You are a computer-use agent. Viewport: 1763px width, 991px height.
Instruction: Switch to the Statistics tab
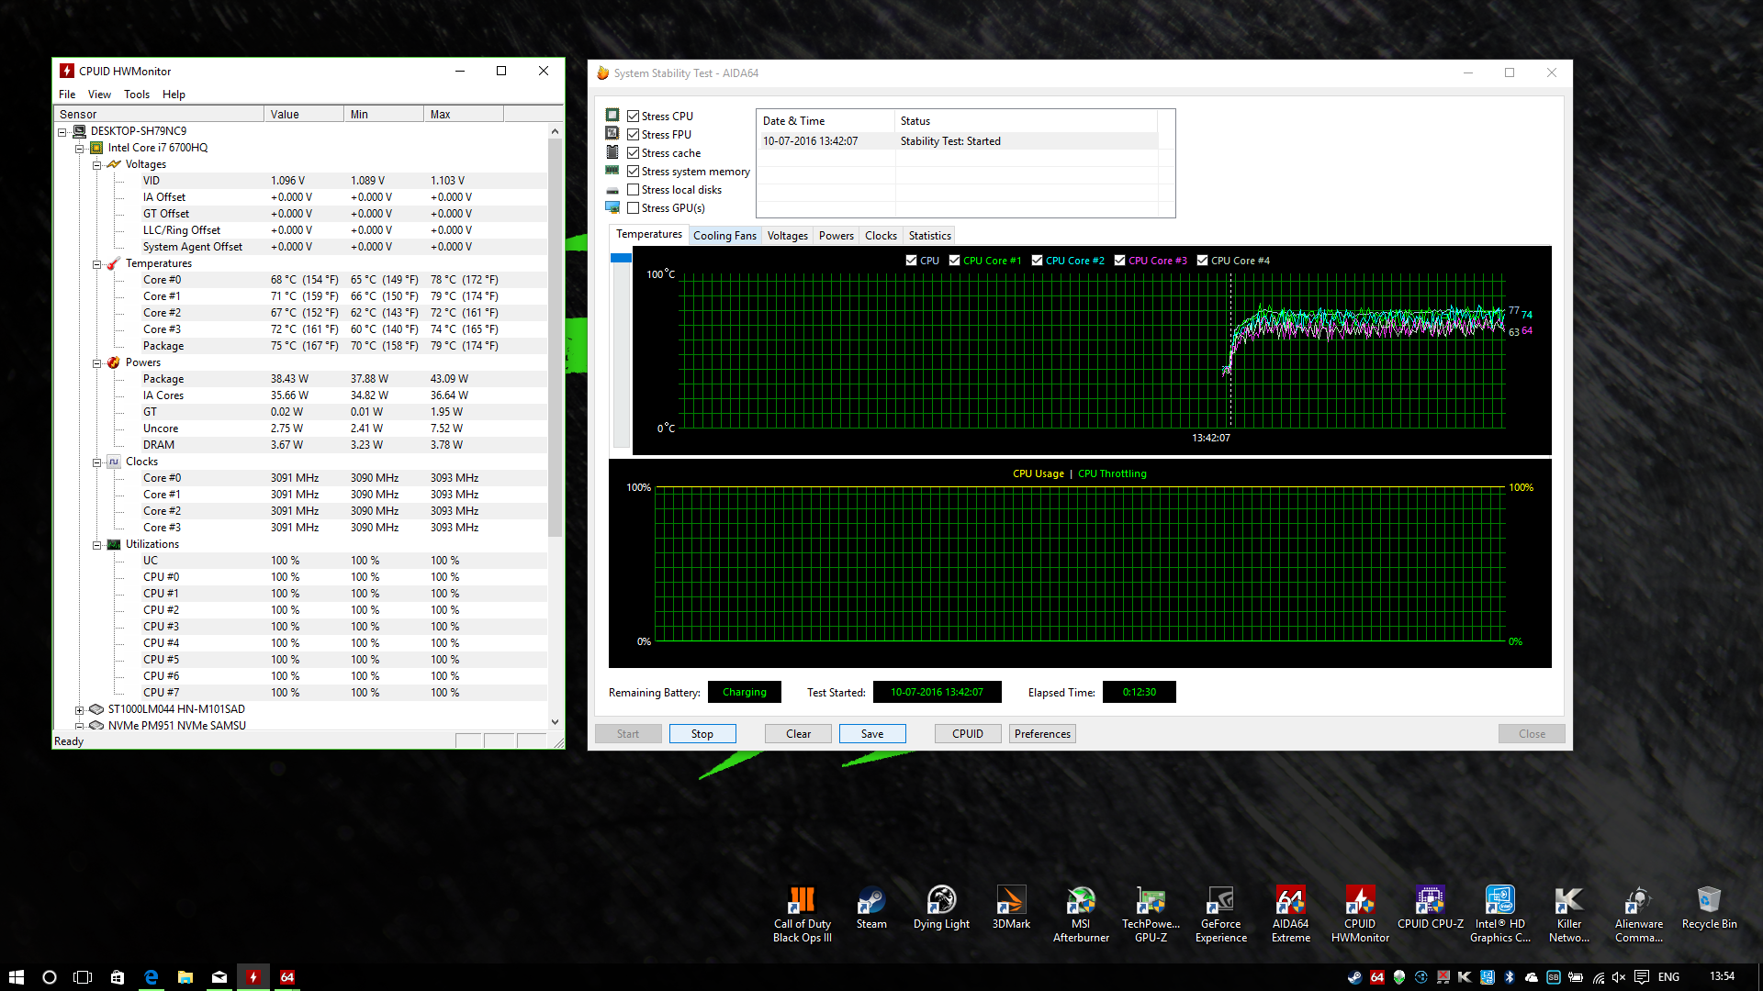tap(929, 236)
